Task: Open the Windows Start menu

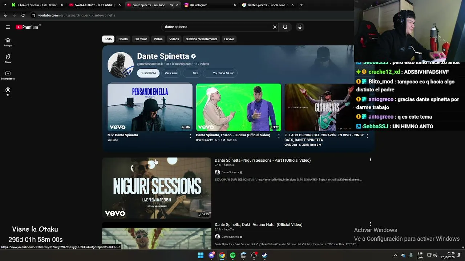Action: 201,255
